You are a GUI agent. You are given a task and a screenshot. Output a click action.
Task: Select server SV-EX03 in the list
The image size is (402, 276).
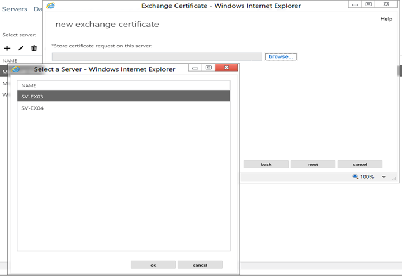click(124, 96)
